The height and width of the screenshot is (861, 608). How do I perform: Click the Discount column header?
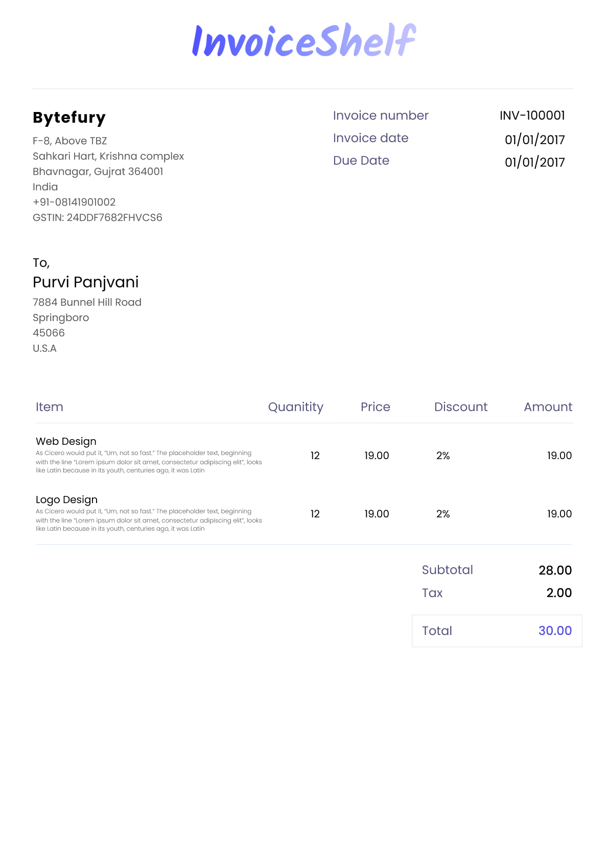460,407
